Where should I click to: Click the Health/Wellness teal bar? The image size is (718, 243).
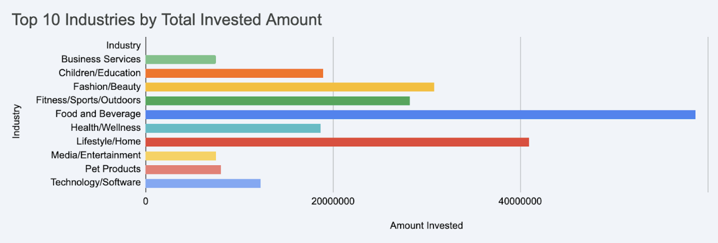(233, 128)
